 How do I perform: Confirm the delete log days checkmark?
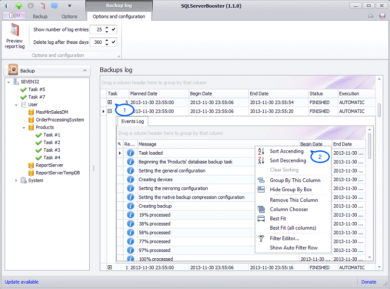click(x=114, y=42)
